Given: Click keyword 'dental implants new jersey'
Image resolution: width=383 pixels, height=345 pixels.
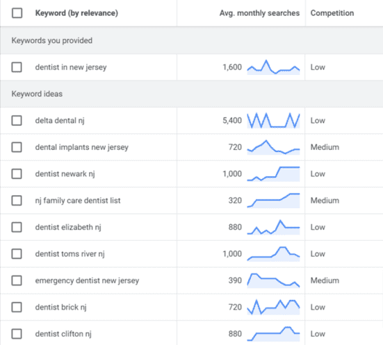Looking at the screenshot, I should 81,147.
